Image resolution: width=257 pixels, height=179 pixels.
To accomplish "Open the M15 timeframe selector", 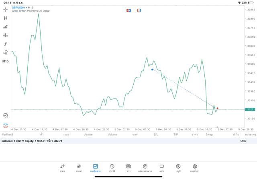I will click(x=6, y=61).
